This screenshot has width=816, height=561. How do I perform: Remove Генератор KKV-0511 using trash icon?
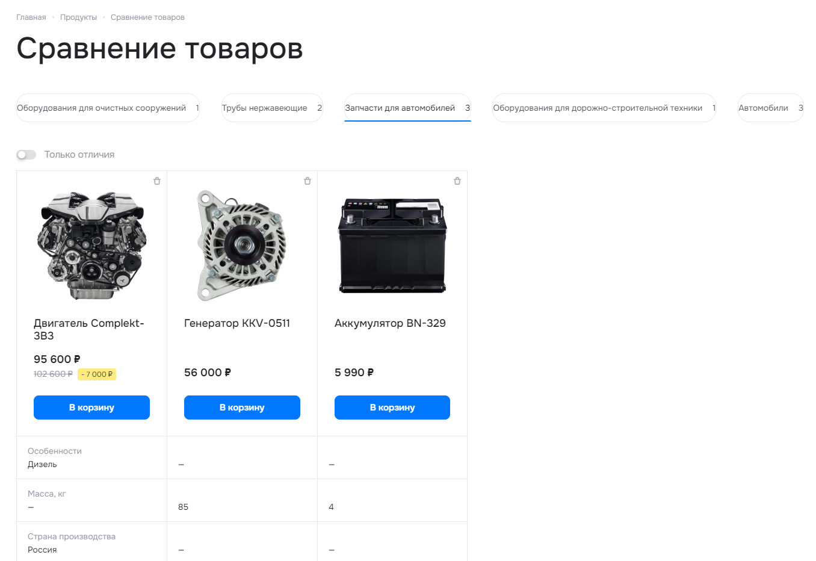308,181
